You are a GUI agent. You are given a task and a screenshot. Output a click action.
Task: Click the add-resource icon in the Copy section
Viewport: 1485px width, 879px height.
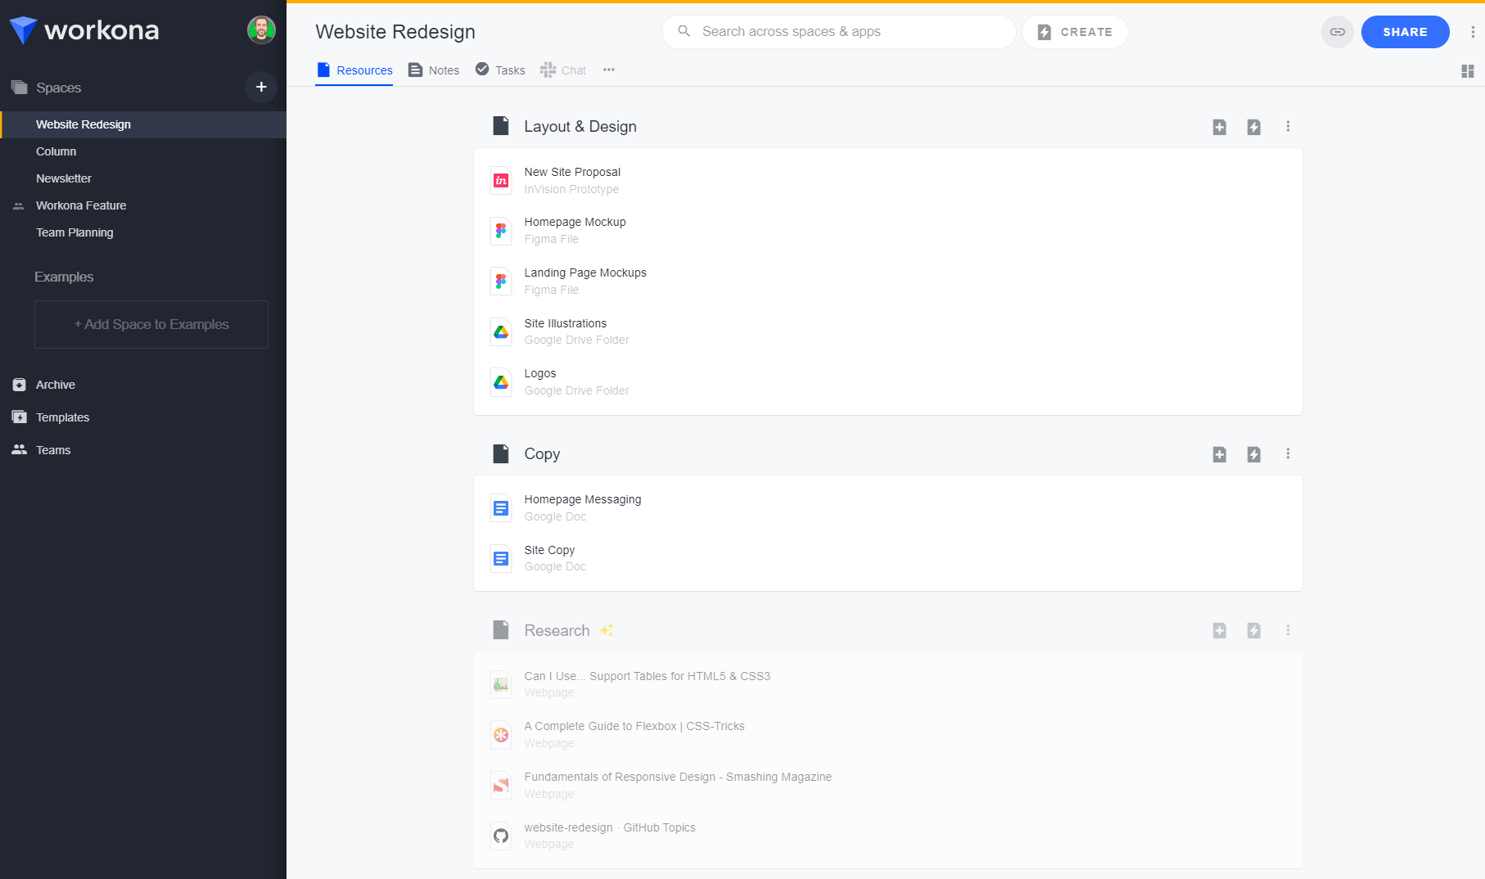pyautogui.click(x=1219, y=454)
